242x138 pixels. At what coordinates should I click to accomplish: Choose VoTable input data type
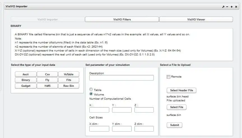(x=69, y=74)
